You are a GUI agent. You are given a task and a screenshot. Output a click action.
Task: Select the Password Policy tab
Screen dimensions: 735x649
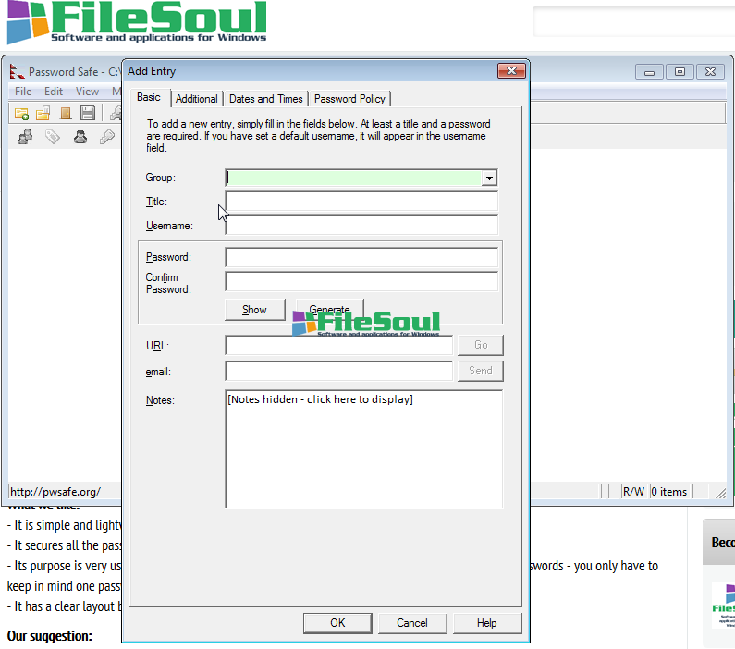coord(349,99)
